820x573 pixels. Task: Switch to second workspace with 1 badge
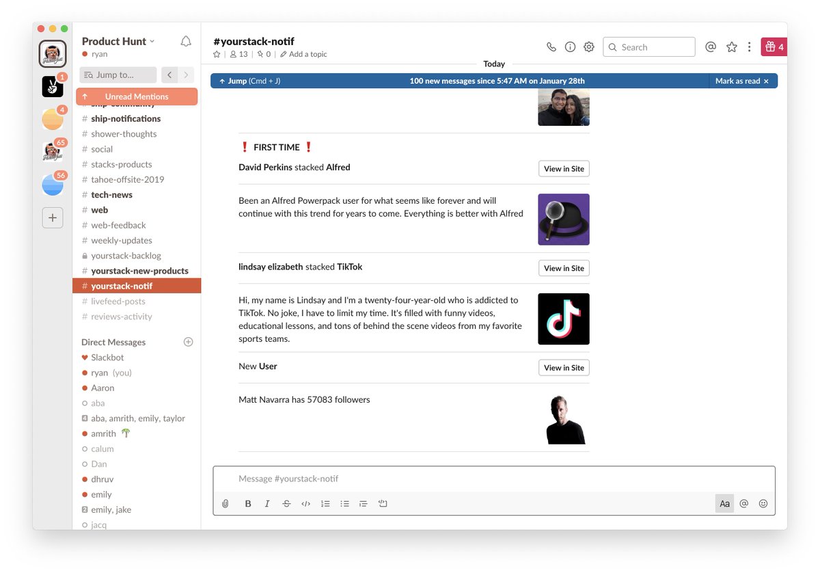(x=53, y=86)
